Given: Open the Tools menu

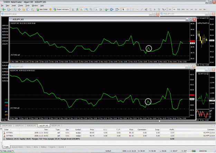Looking at the screenshot, I should click(x=27, y=6).
